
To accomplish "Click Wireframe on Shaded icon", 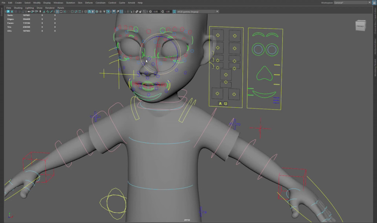I will point(97,12).
